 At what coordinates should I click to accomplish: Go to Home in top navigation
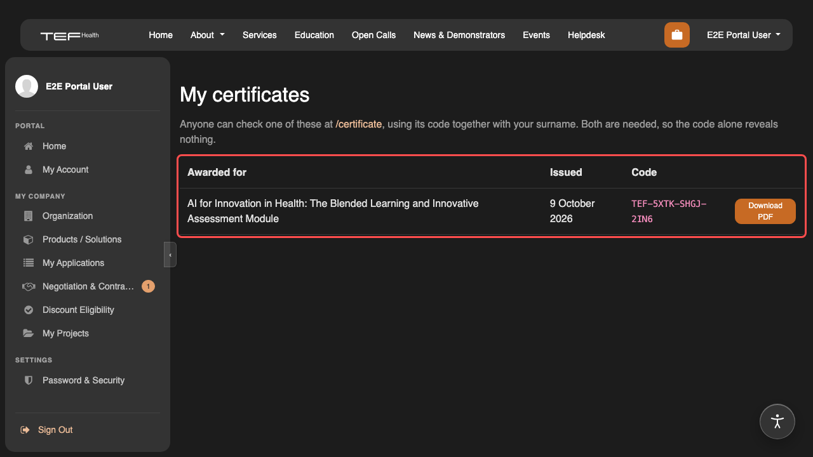point(161,35)
